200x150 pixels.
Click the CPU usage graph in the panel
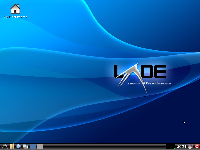coord(171,146)
